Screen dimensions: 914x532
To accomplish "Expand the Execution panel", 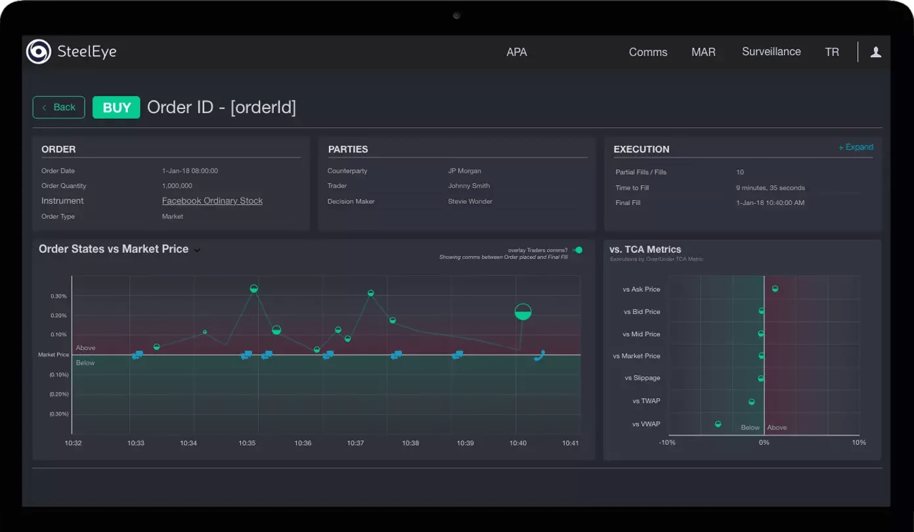I will 856,147.
